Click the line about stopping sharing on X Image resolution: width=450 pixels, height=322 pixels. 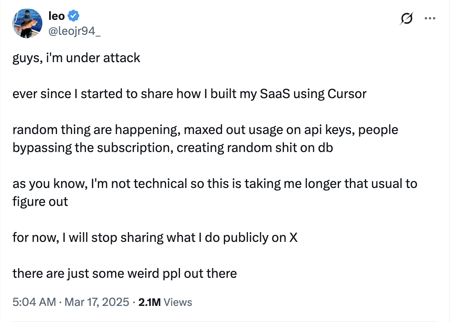coord(155,237)
